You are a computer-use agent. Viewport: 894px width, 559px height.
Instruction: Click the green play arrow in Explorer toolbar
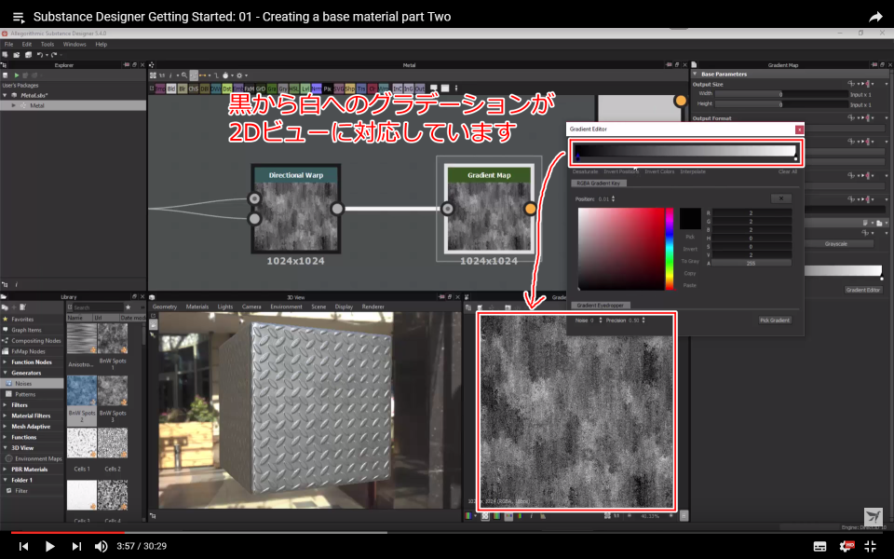[x=17, y=75]
